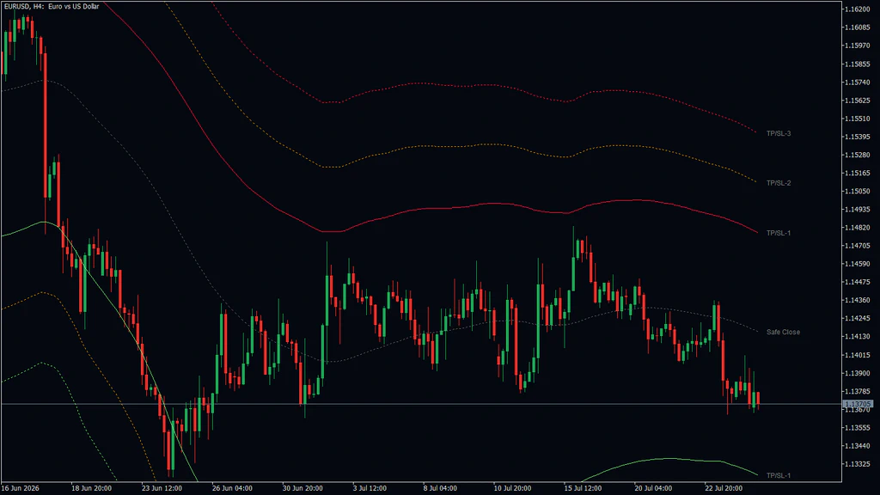This screenshot has width=880, height=495.
Task: Click the 1.14130 price axis value
Action: (x=858, y=337)
